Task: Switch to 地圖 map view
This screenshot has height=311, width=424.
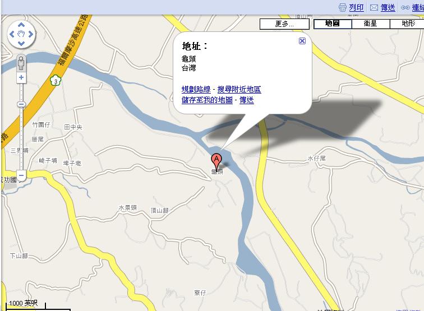Action: (333, 24)
